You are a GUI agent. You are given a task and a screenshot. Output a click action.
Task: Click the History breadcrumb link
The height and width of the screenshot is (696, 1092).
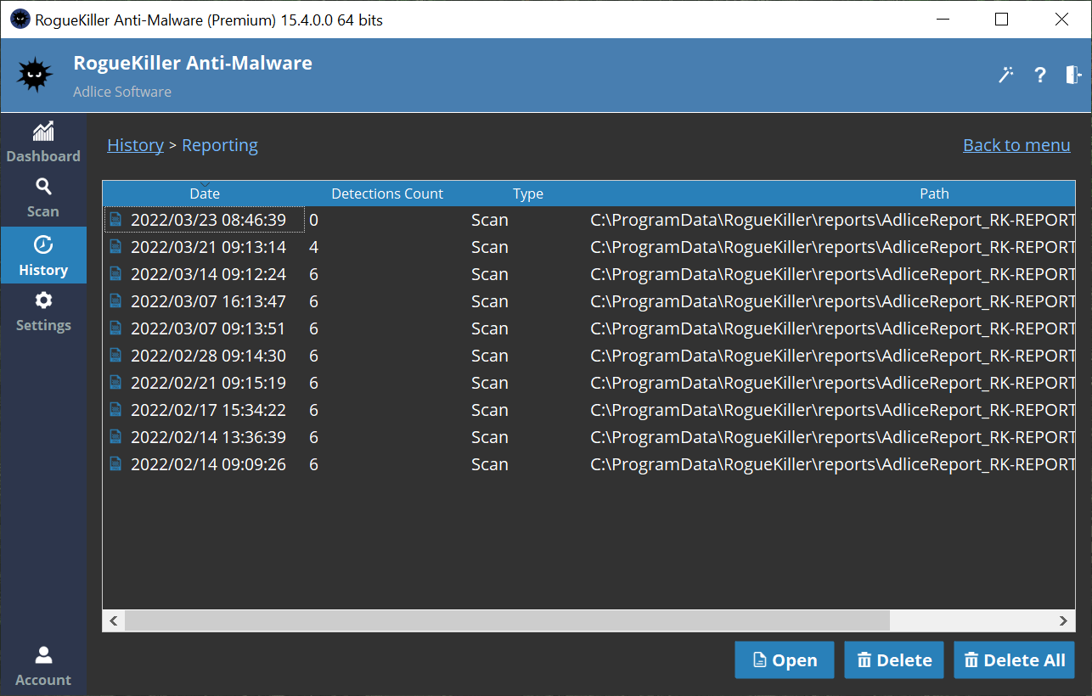point(135,145)
